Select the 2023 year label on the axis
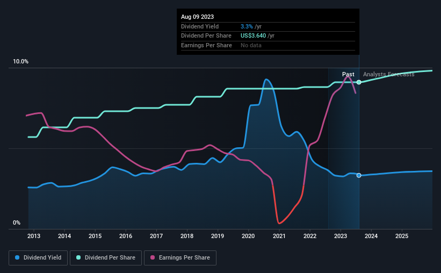Screen dimensions: 441x273 pyautogui.click(x=341, y=236)
